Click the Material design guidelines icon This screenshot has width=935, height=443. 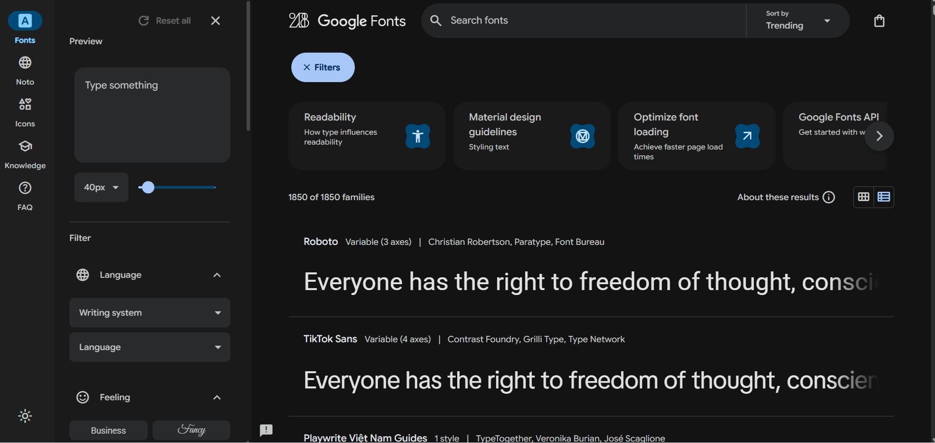[x=583, y=136]
